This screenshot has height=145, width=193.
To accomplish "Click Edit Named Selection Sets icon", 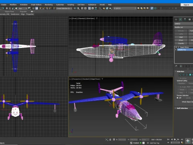I will pyautogui.click(x=54, y=8).
